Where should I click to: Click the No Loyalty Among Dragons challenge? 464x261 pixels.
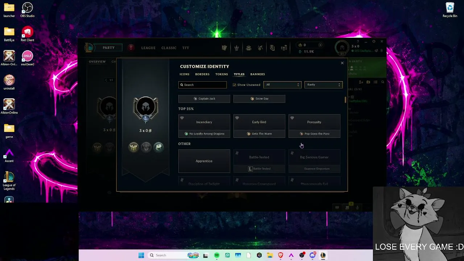point(204,134)
